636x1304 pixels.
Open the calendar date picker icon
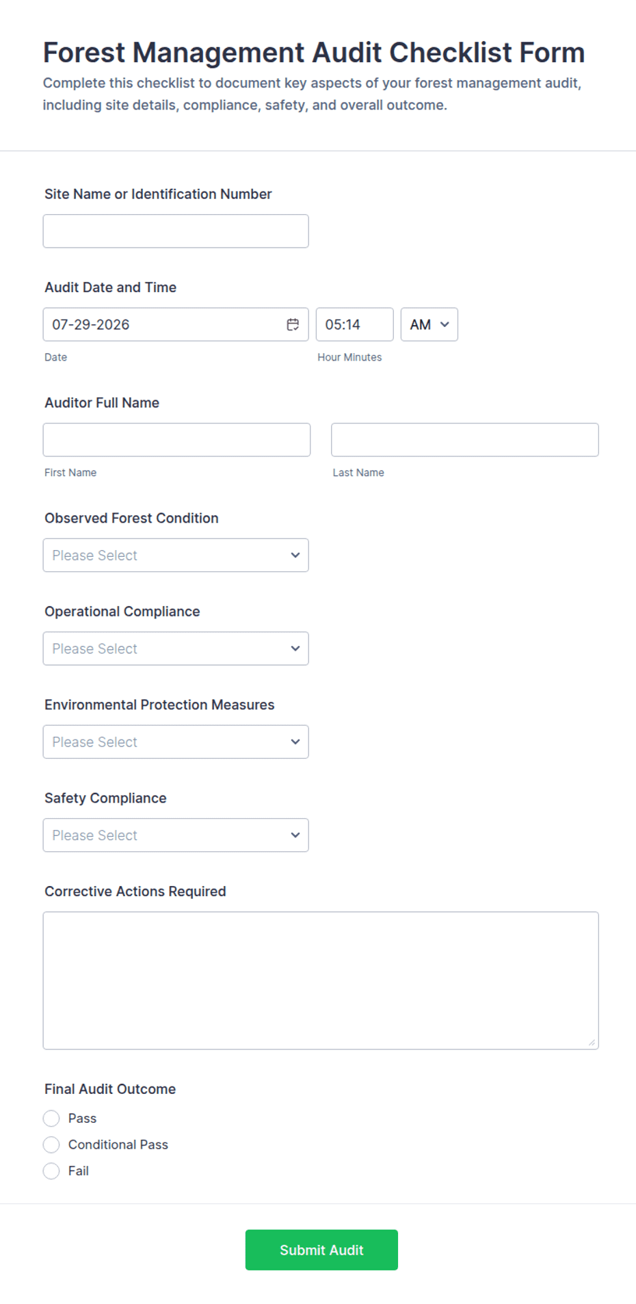click(293, 324)
